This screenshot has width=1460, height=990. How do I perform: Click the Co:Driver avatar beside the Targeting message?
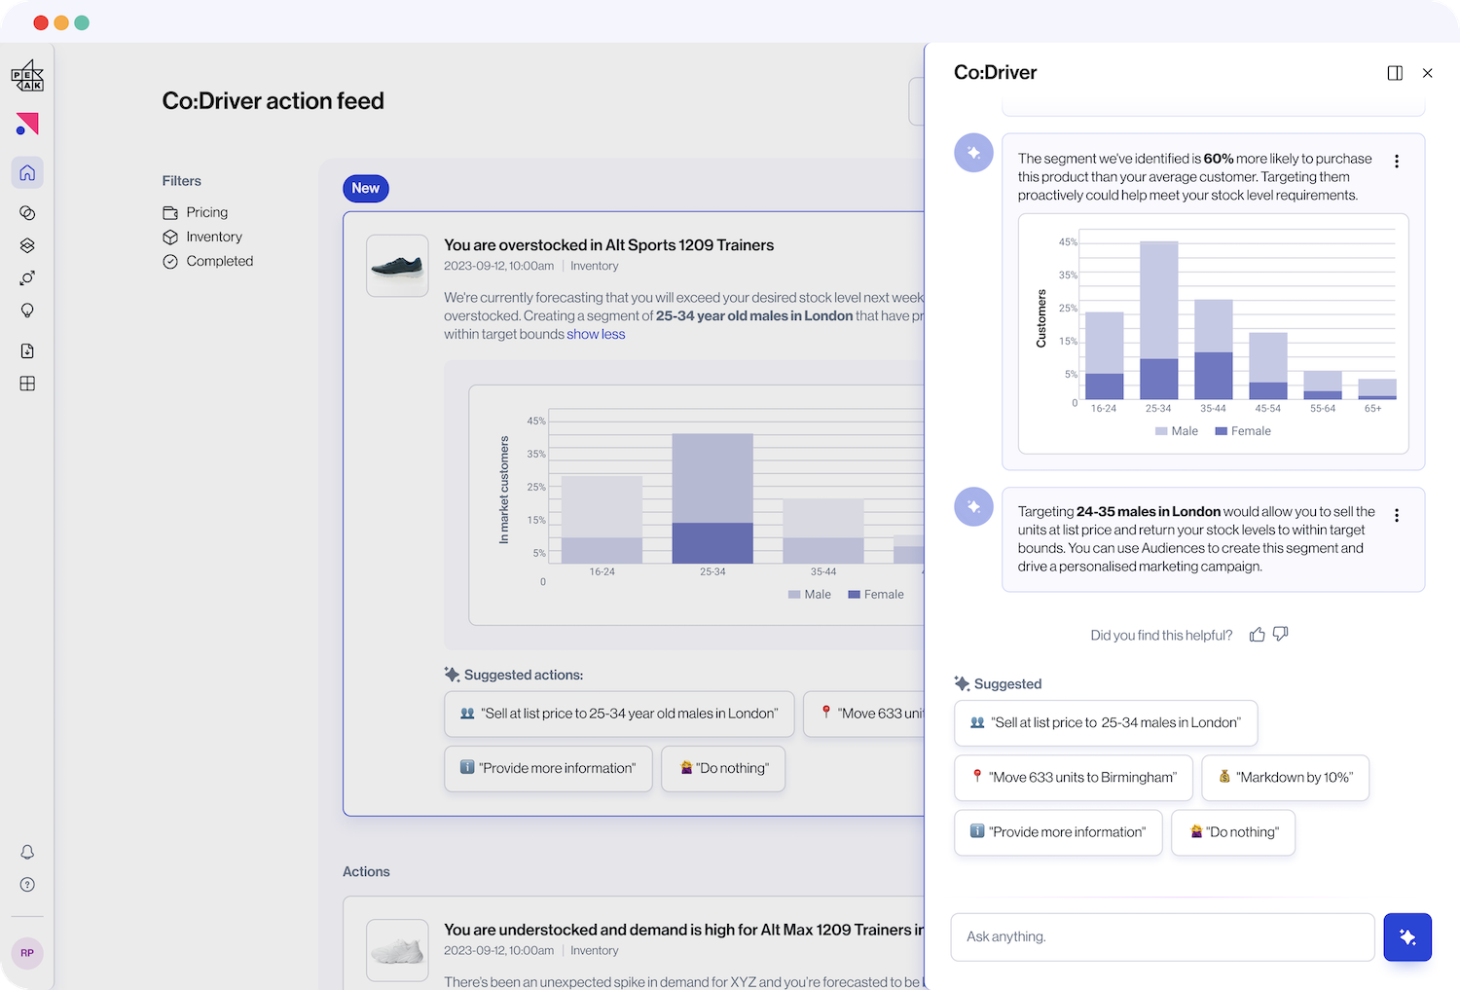click(973, 507)
